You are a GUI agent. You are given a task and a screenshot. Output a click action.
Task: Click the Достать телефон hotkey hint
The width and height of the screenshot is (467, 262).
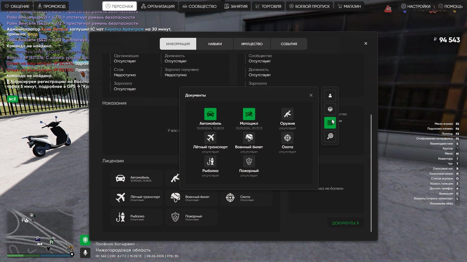click(444, 188)
